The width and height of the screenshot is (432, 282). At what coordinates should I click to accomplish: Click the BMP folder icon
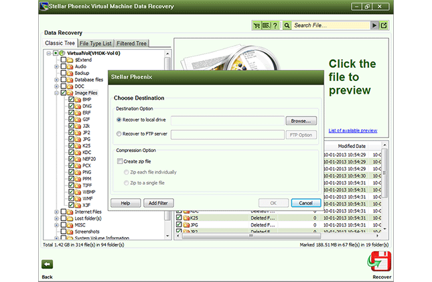coord(78,100)
